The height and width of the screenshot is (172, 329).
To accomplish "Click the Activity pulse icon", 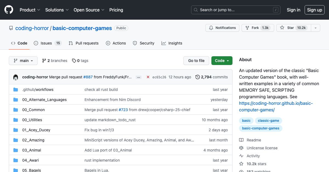I will pos(241,156).
